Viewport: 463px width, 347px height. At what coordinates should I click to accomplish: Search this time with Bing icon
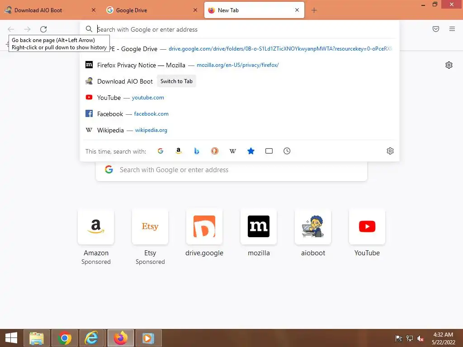coord(197,151)
